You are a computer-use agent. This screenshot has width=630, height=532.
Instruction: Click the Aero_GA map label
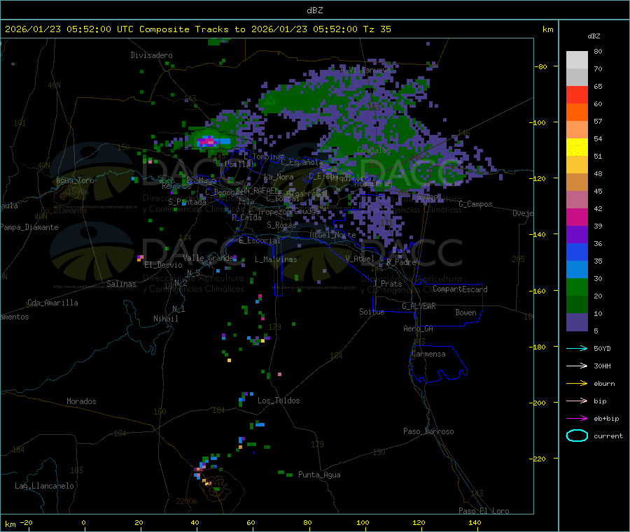point(418,329)
